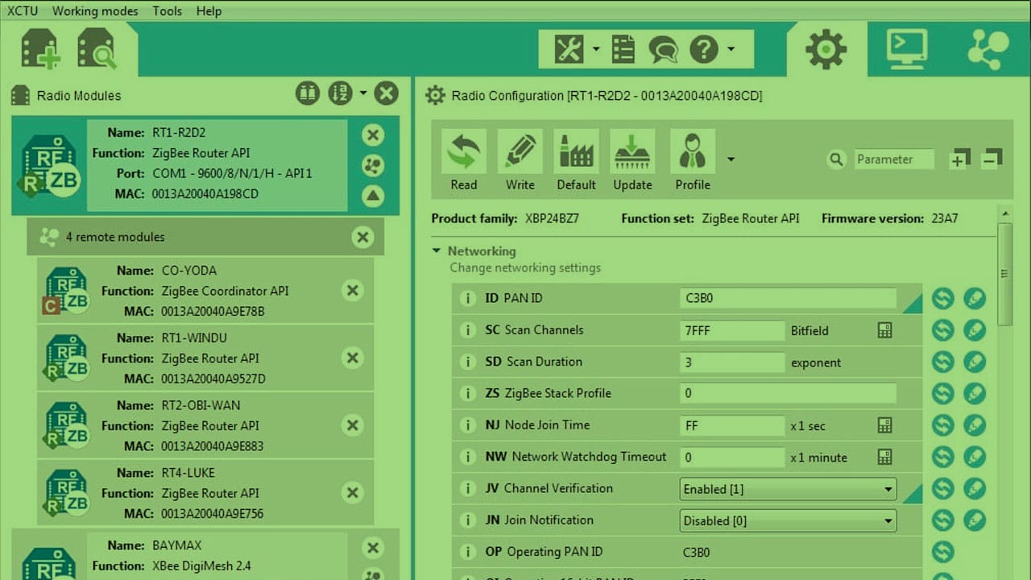Image resolution: width=1031 pixels, height=580 pixels.
Task: Collapse the Networking section
Action: click(x=437, y=251)
